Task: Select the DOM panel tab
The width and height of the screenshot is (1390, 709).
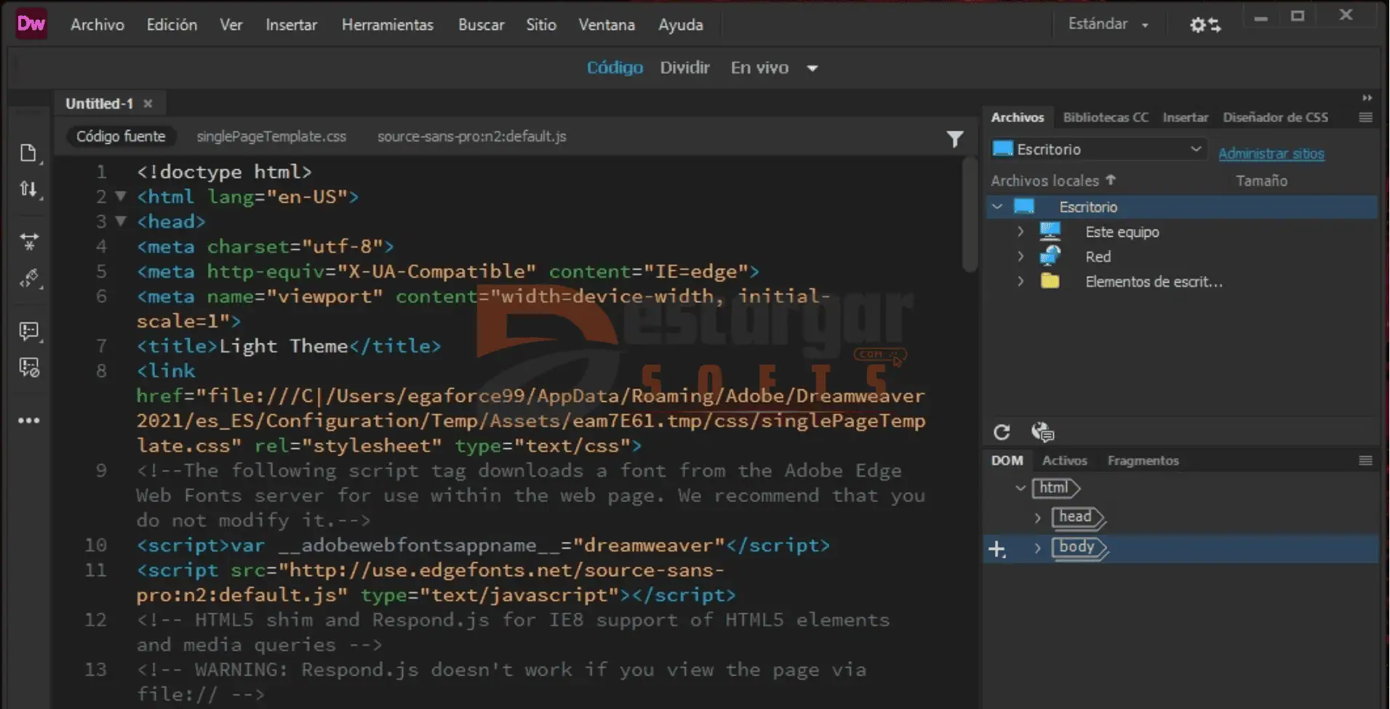Action: coord(1007,461)
